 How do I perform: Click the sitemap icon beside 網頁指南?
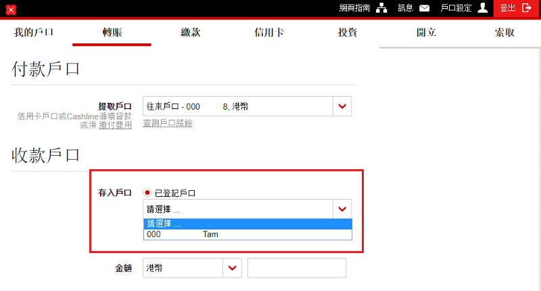coord(381,8)
